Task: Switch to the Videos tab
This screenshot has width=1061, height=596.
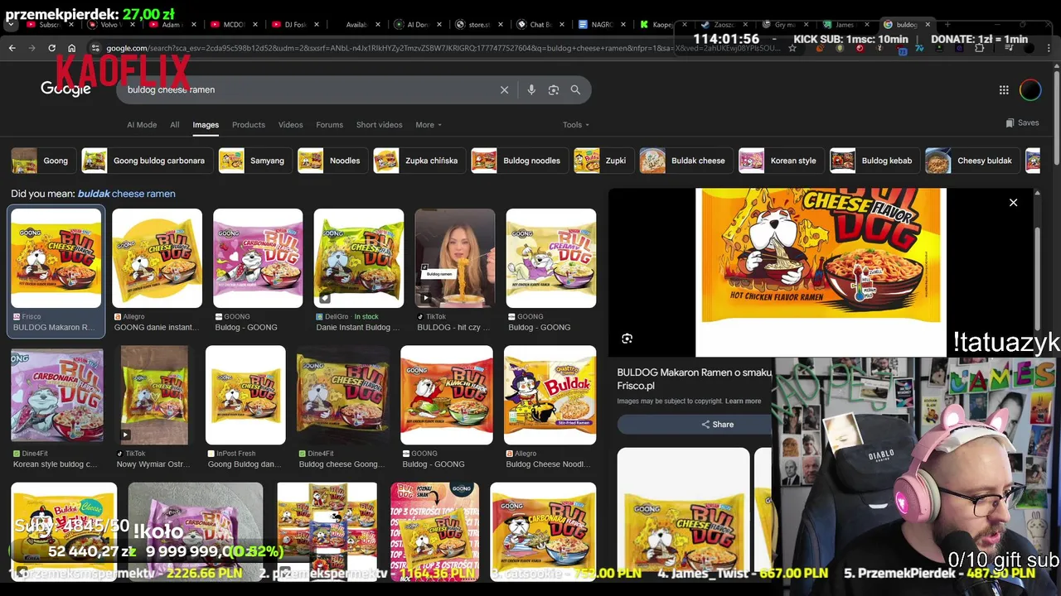Action: pos(290,125)
